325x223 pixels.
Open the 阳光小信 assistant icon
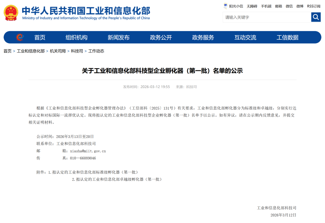(x=226, y=6)
